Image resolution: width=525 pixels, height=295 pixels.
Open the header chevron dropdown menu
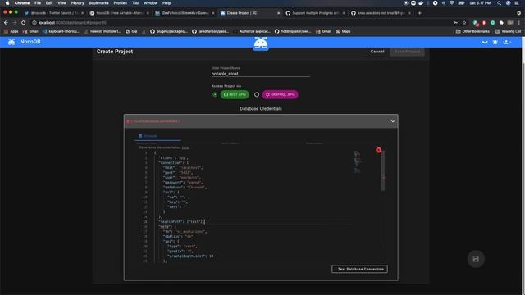485,42
